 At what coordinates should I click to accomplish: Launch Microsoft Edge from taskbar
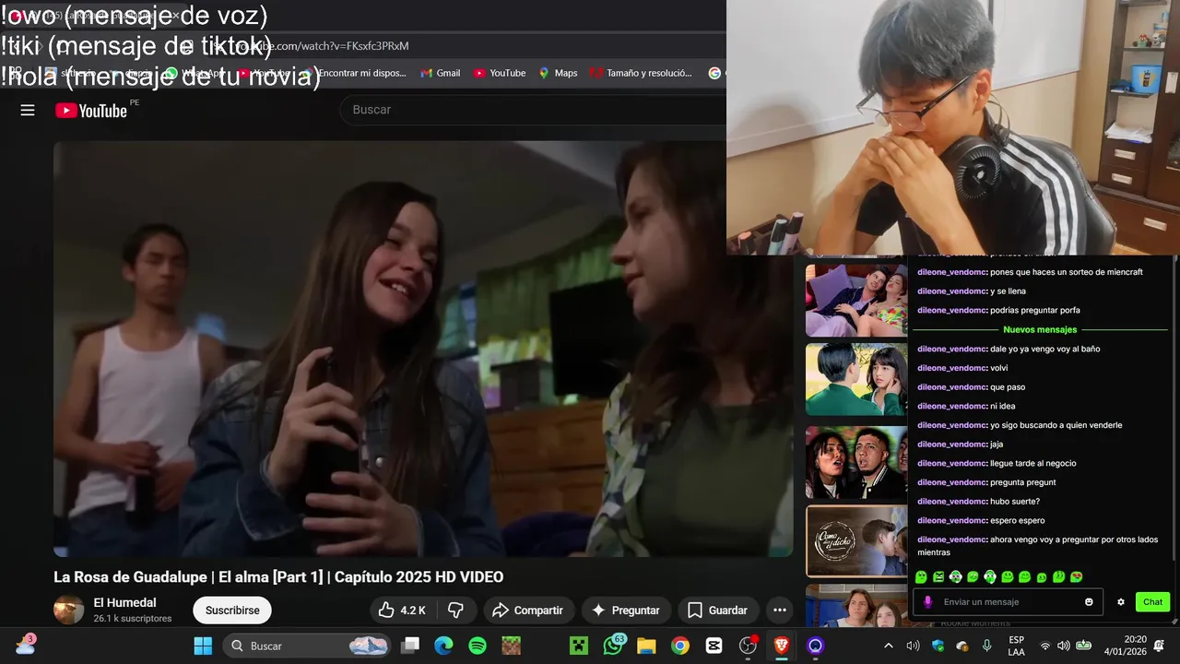pyautogui.click(x=444, y=646)
